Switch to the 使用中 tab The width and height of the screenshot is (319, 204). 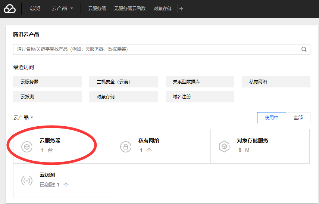pos(271,118)
